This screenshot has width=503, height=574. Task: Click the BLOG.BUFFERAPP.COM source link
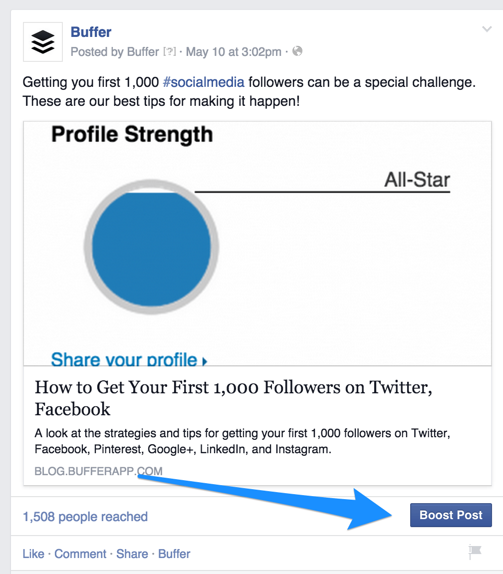[x=98, y=471]
